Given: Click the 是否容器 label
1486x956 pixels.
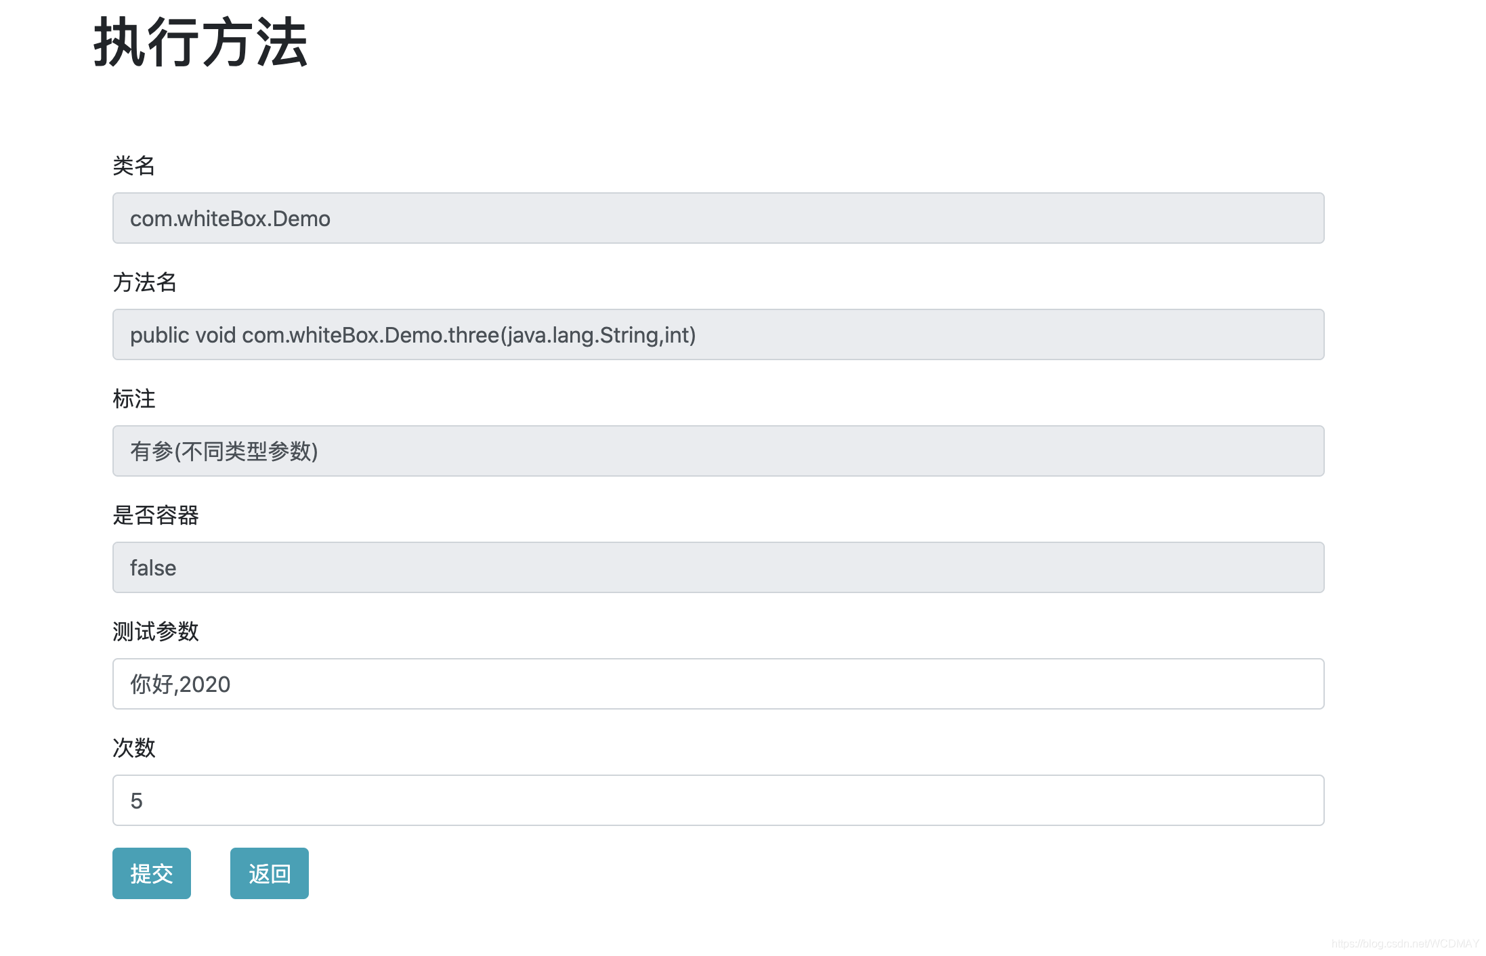Looking at the screenshot, I should pos(155,515).
